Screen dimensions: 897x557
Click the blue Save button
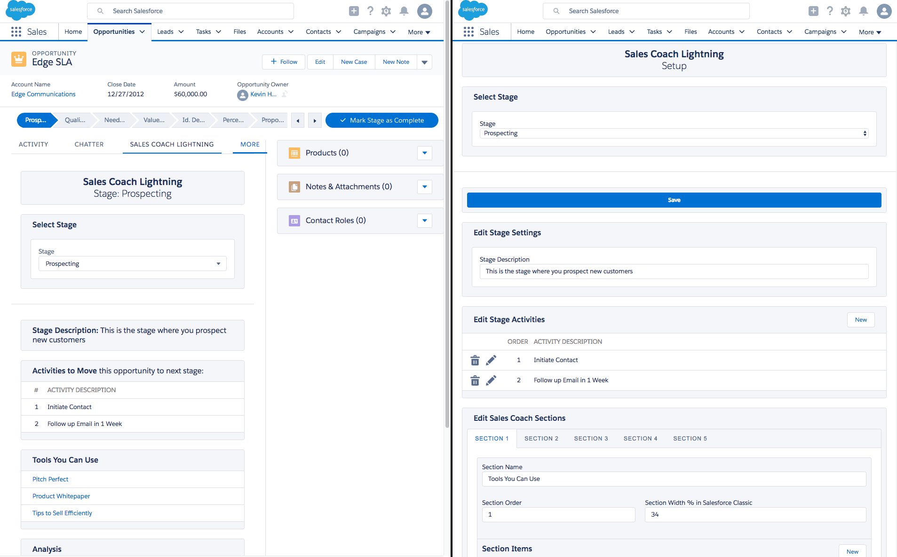674,200
